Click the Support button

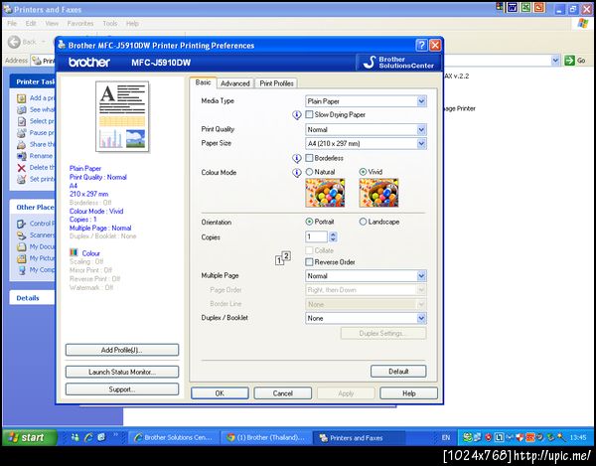pyautogui.click(x=122, y=389)
